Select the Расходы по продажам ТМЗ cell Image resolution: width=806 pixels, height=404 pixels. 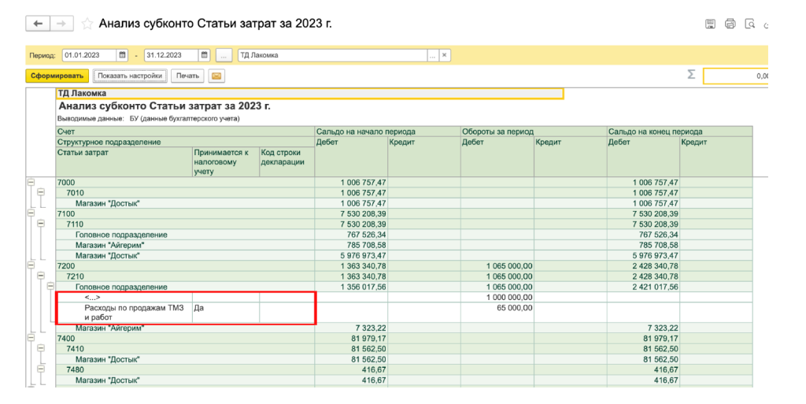pyautogui.click(x=124, y=313)
